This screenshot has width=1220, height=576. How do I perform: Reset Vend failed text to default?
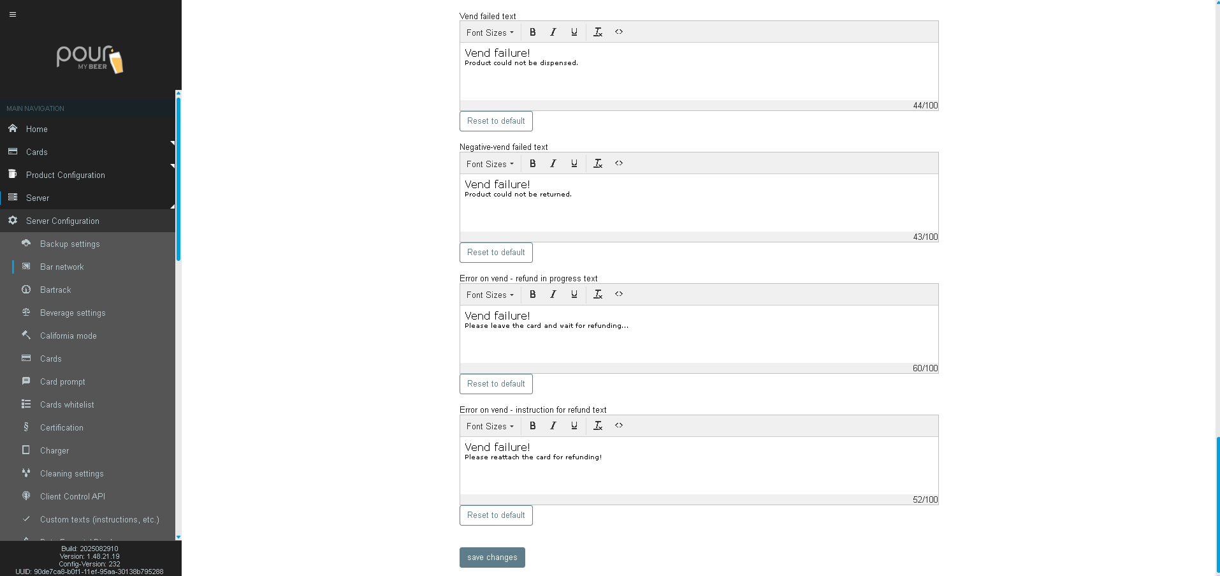(496, 121)
